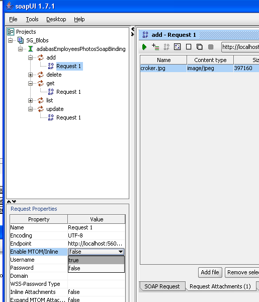
Task: Click the UTF-8 Encoding value cell
Action: (96, 235)
